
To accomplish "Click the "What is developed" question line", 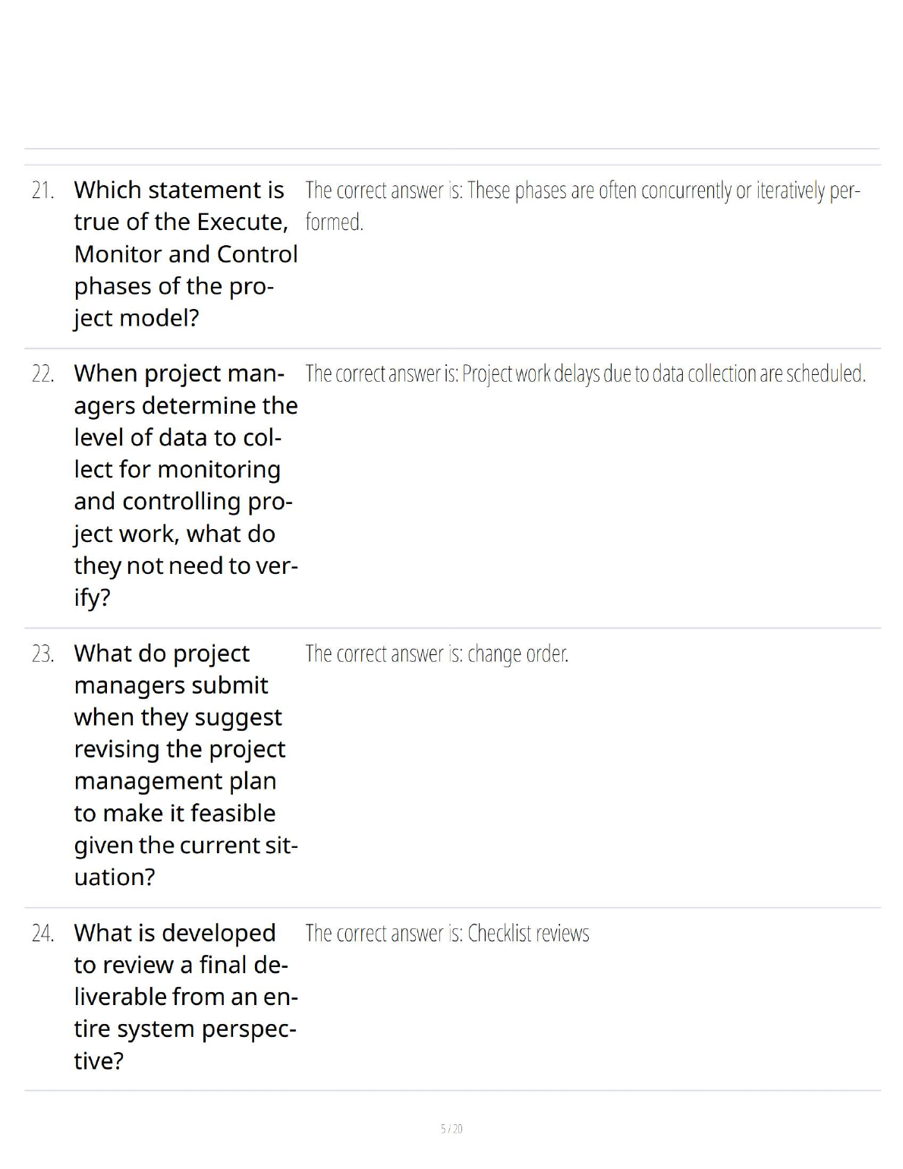I will point(175,933).
